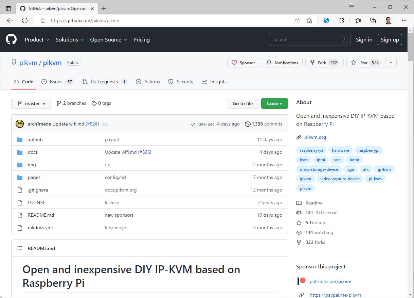Expand the Solutions menu
The width and height of the screenshot is (414, 298).
click(70, 39)
